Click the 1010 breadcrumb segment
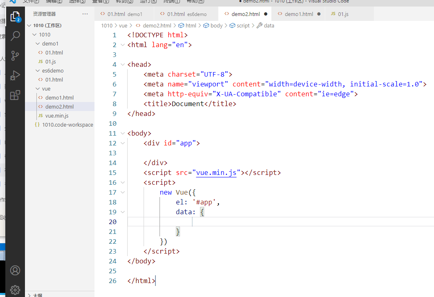 [107, 25]
